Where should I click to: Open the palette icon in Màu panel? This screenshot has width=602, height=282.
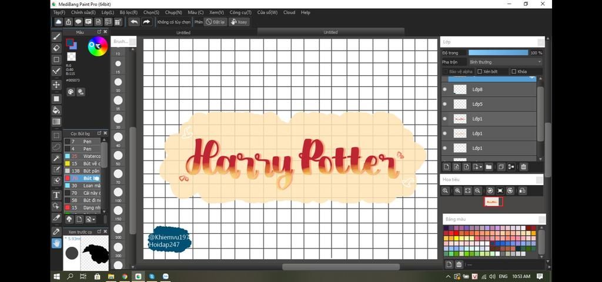pyautogui.click(x=71, y=92)
